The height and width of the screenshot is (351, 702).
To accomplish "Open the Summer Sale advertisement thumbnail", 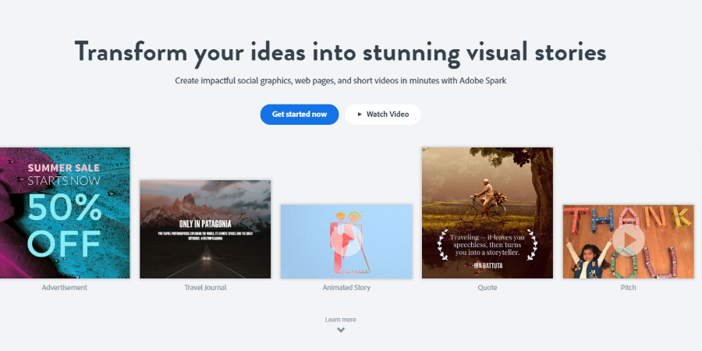I will (65, 212).
